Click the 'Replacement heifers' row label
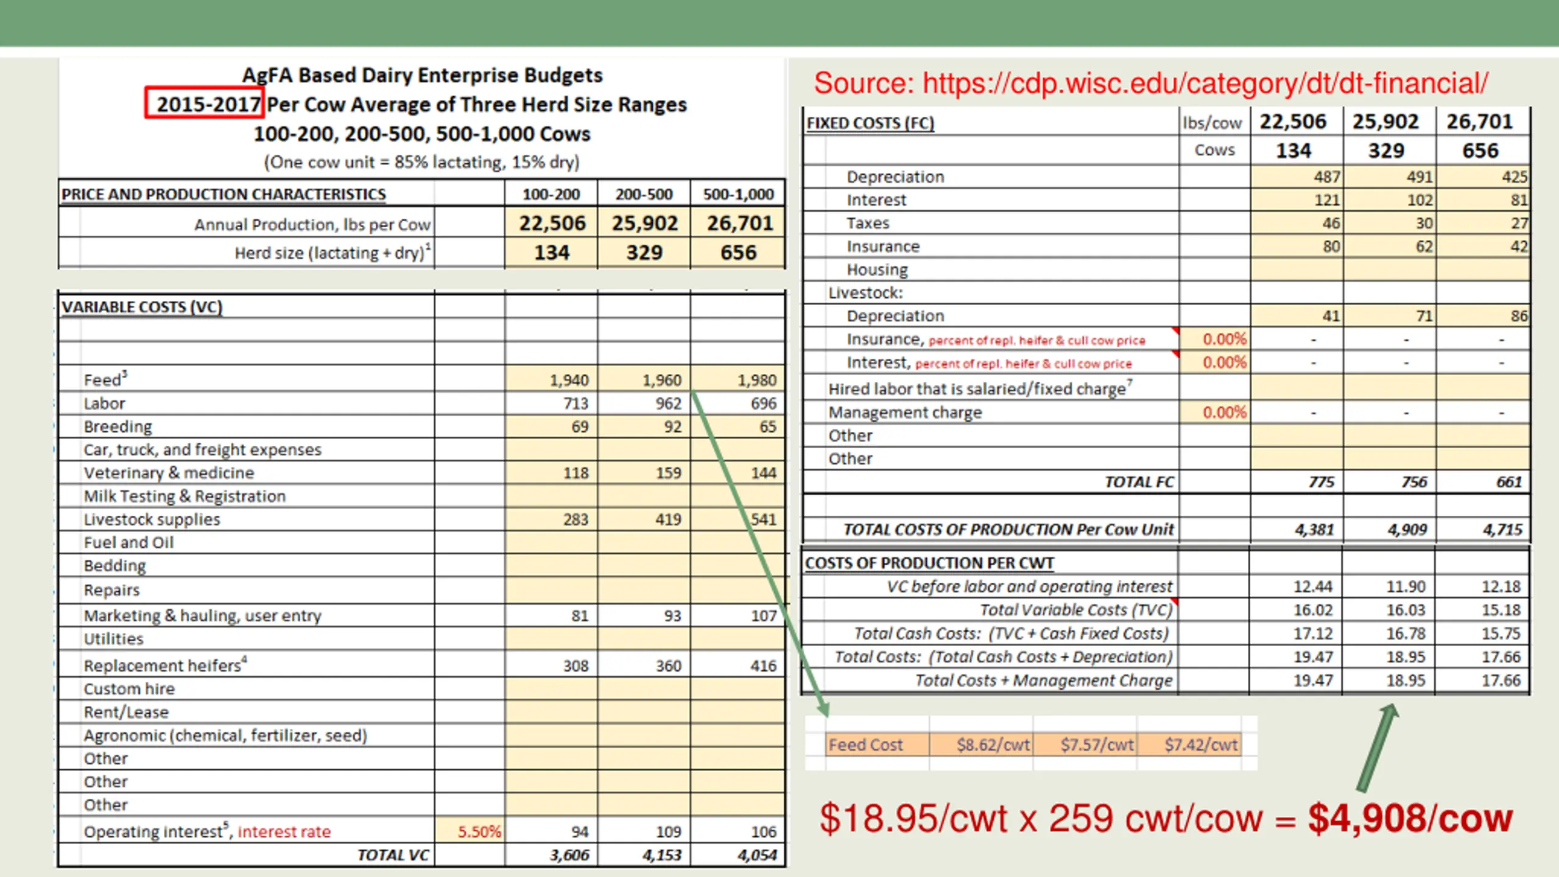1559x877 pixels. [x=165, y=665]
